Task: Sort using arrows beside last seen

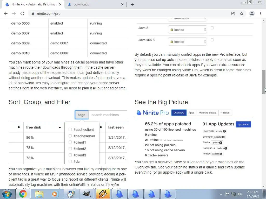Action: point(101,127)
